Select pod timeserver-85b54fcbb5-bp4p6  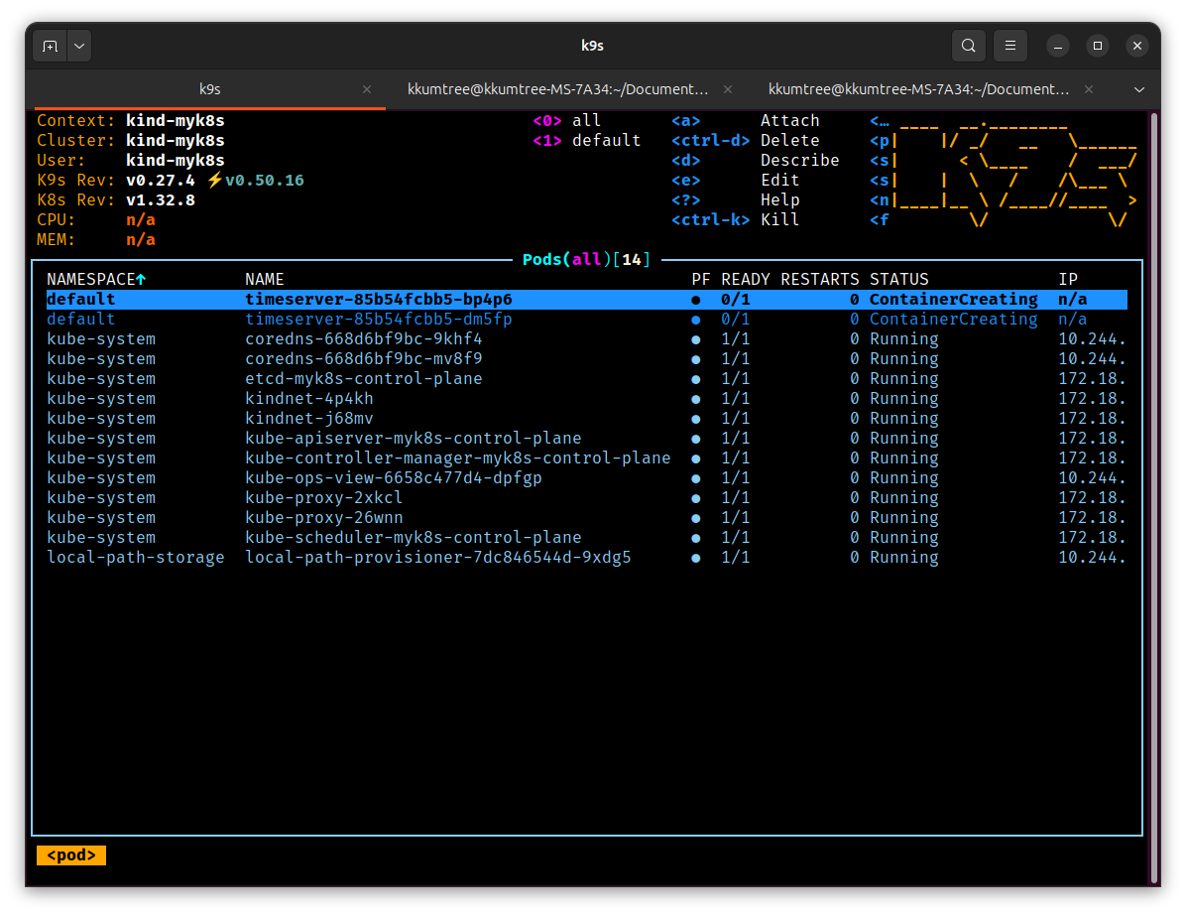(x=586, y=300)
